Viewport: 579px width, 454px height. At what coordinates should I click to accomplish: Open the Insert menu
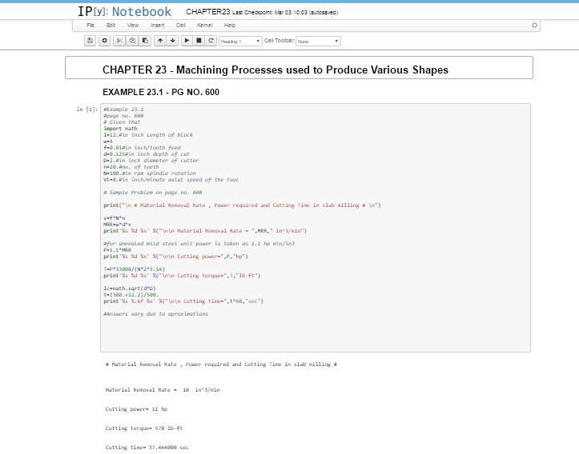click(157, 26)
